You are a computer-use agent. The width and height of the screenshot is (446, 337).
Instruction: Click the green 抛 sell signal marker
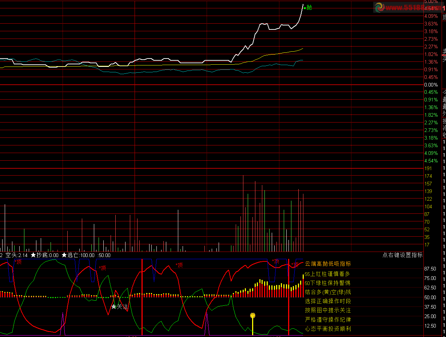click(308, 8)
